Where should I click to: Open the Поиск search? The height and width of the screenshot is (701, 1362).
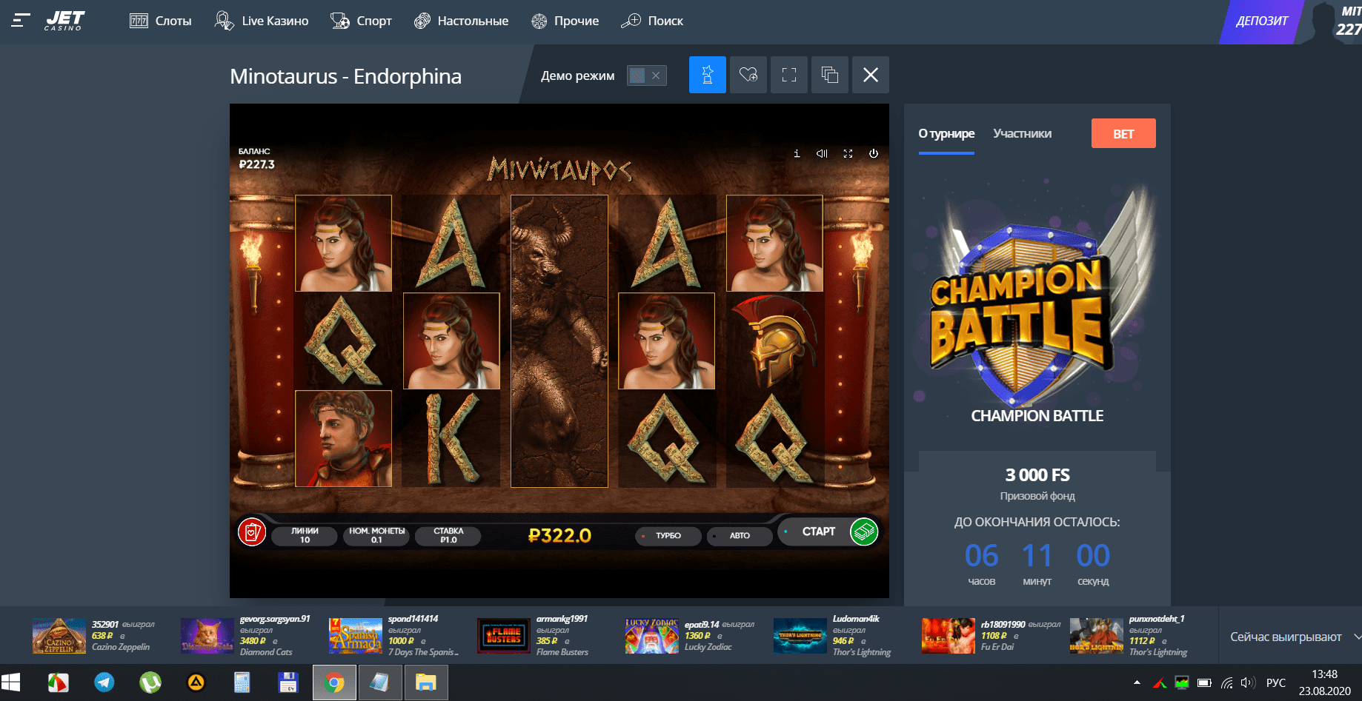(652, 21)
